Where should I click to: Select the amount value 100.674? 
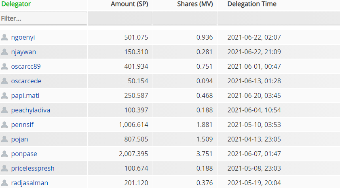[136, 168]
